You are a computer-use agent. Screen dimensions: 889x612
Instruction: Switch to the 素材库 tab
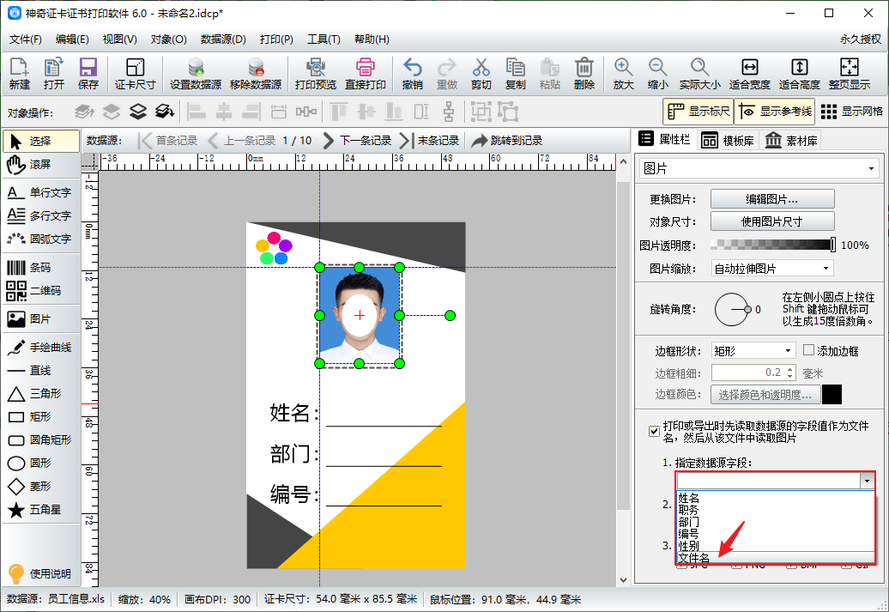[x=791, y=140]
